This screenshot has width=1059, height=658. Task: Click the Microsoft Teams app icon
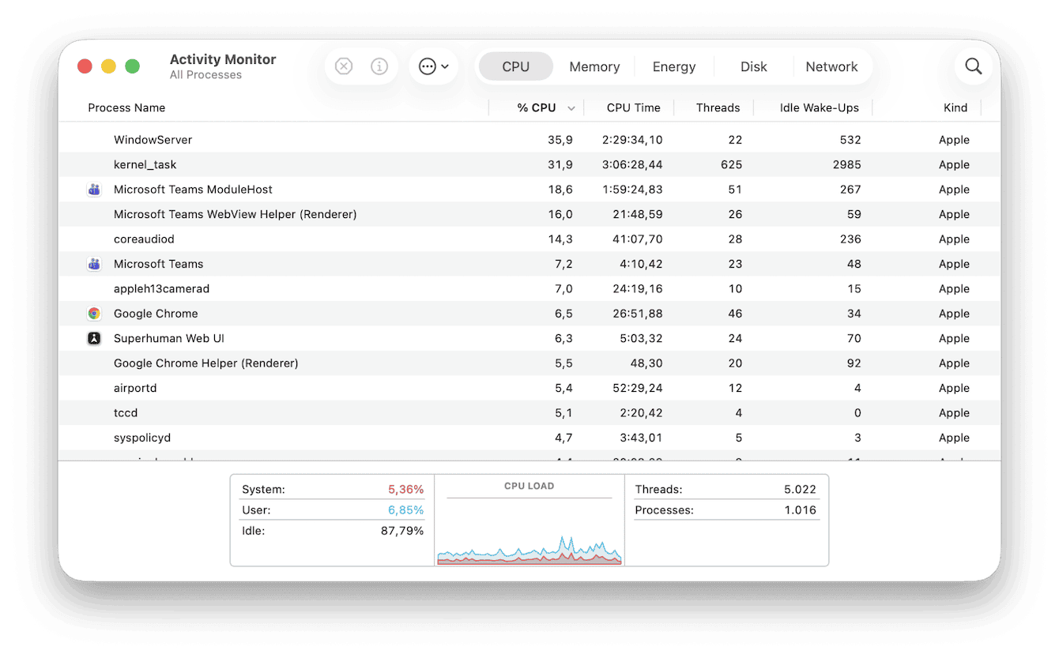click(94, 264)
